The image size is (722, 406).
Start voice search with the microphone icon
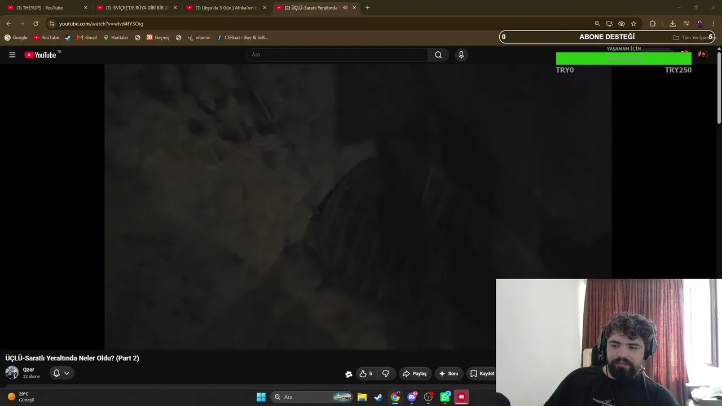pyautogui.click(x=461, y=55)
